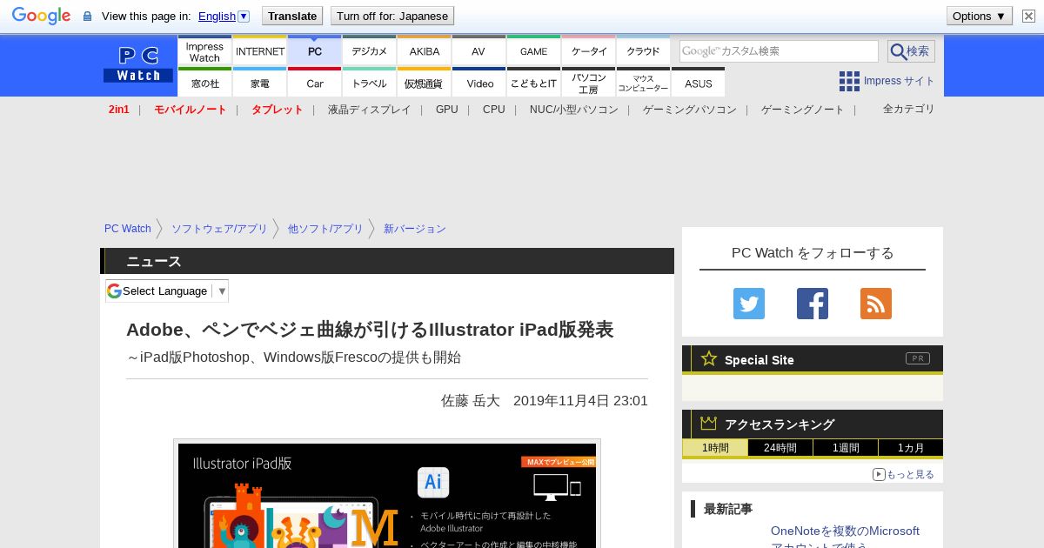The height and width of the screenshot is (548, 1044).
Task: Open the CPU category link
Action: 494,110
